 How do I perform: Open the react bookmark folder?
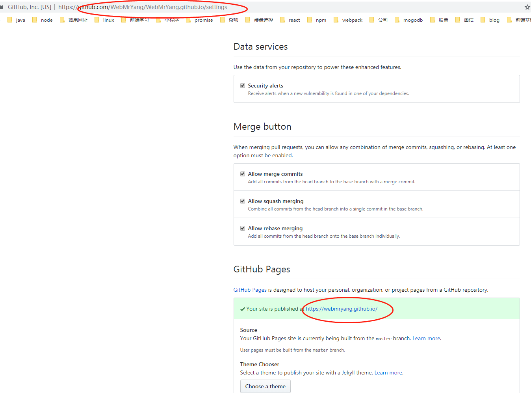[290, 20]
